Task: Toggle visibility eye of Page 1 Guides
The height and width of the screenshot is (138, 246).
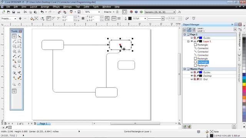Action: click(x=191, y=38)
